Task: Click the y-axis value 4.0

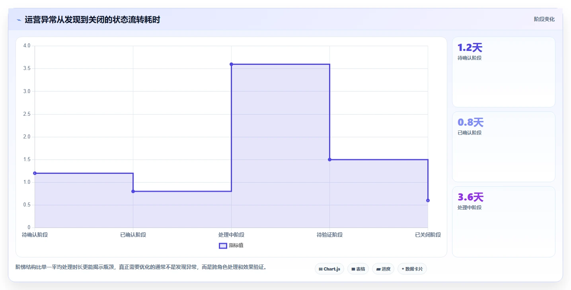Action: point(27,46)
